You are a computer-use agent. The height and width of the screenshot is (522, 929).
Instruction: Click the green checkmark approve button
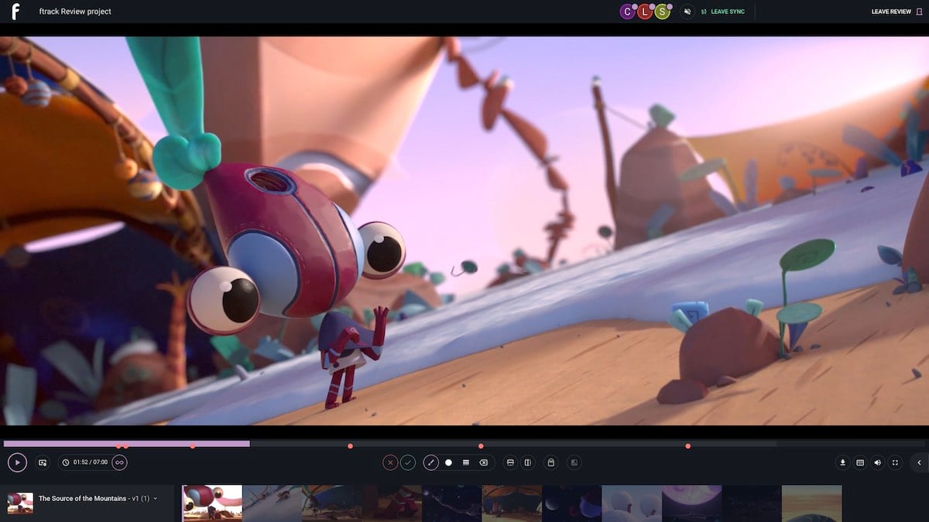coord(408,462)
